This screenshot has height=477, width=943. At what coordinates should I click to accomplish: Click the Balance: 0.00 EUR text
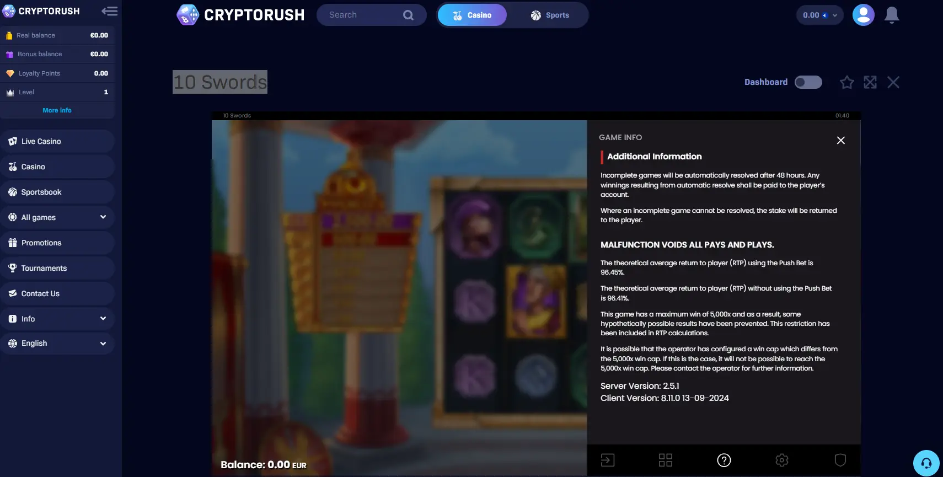(x=263, y=465)
